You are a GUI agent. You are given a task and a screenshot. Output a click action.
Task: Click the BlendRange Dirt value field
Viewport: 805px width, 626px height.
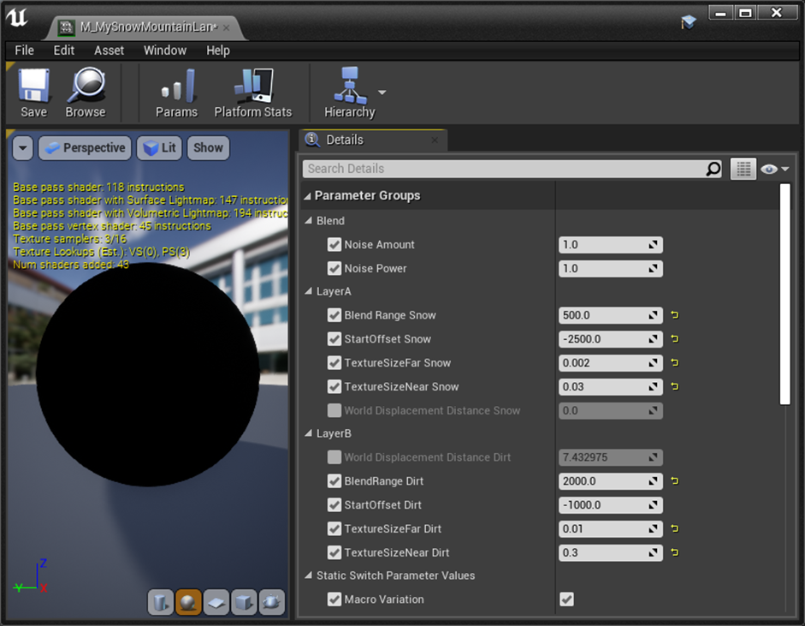(611, 481)
